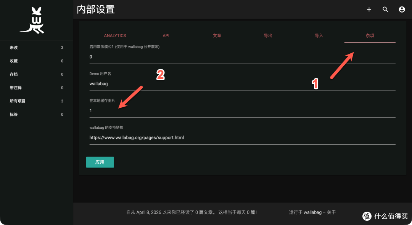Open the 导入 settings tab
The image size is (412, 225).
click(x=319, y=36)
